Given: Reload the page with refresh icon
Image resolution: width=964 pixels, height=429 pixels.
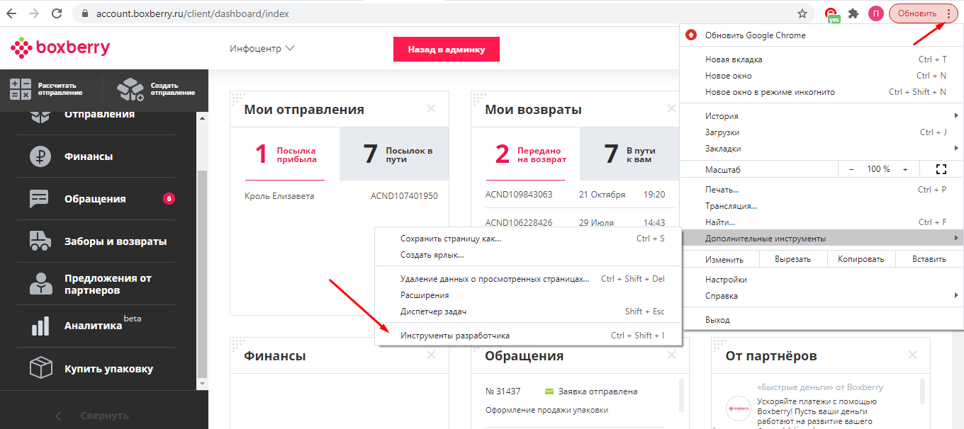Looking at the screenshot, I should click(x=57, y=13).
